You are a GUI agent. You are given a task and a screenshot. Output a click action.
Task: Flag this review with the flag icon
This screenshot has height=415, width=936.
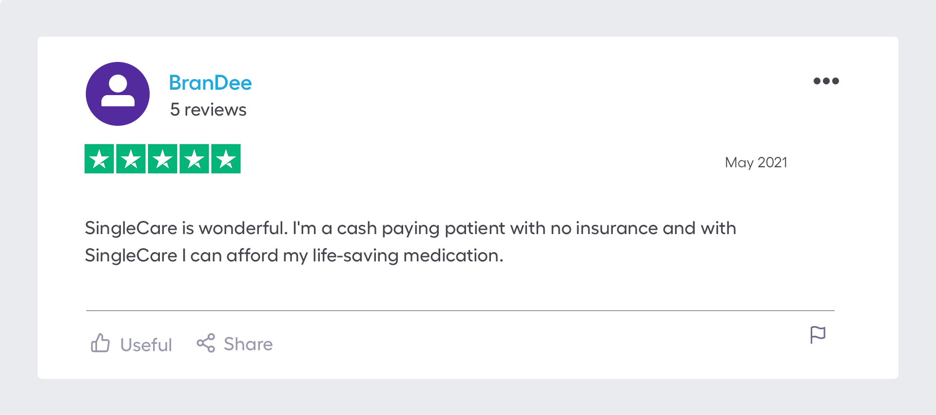point(818,335)
